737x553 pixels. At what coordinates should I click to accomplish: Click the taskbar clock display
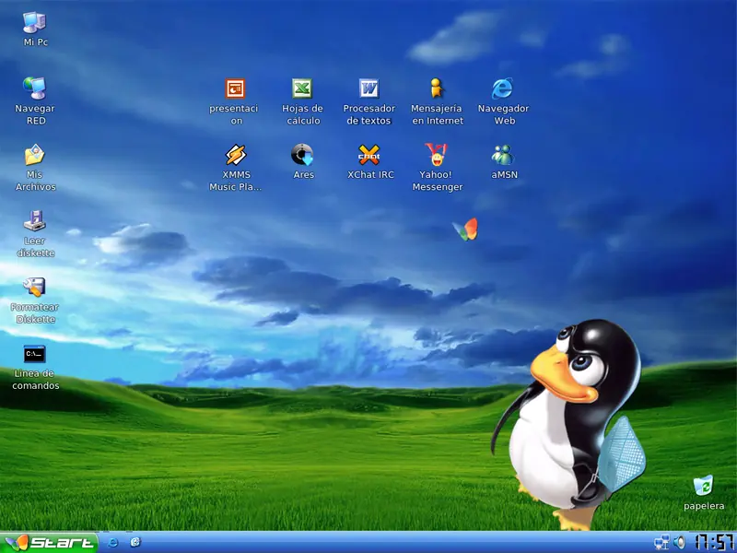coord(715,542)
